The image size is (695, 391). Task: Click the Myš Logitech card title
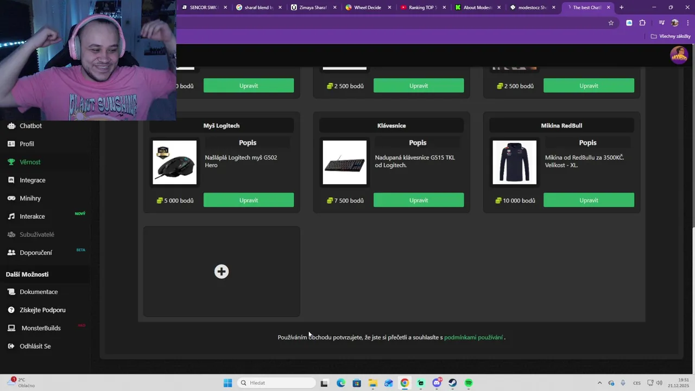[x=222, y=125]
